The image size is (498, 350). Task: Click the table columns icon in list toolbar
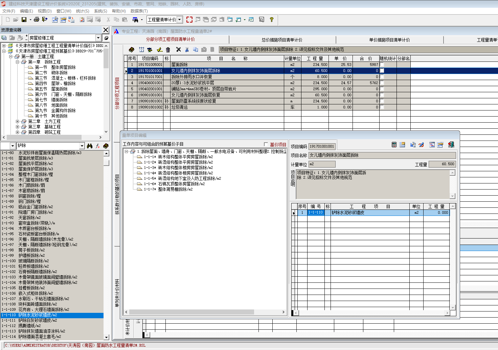(141, 50)
